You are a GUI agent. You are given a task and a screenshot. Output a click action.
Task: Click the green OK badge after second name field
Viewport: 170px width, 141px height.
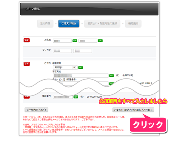click(x=100, y=40)
